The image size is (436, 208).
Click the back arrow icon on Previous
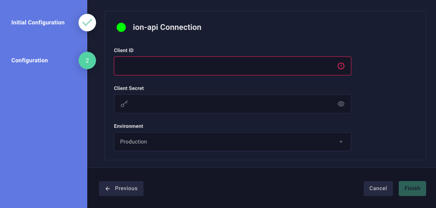coord(108,189)
